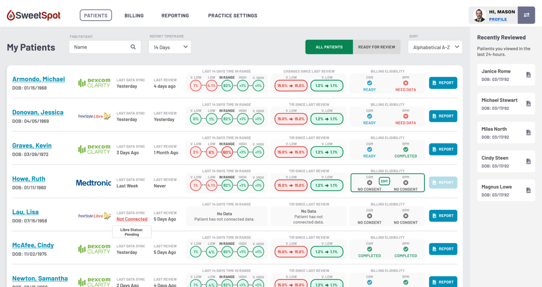Click the SweetSpot logo
The width and height of the screenshot is (542, 287).
tap(34, 16)
